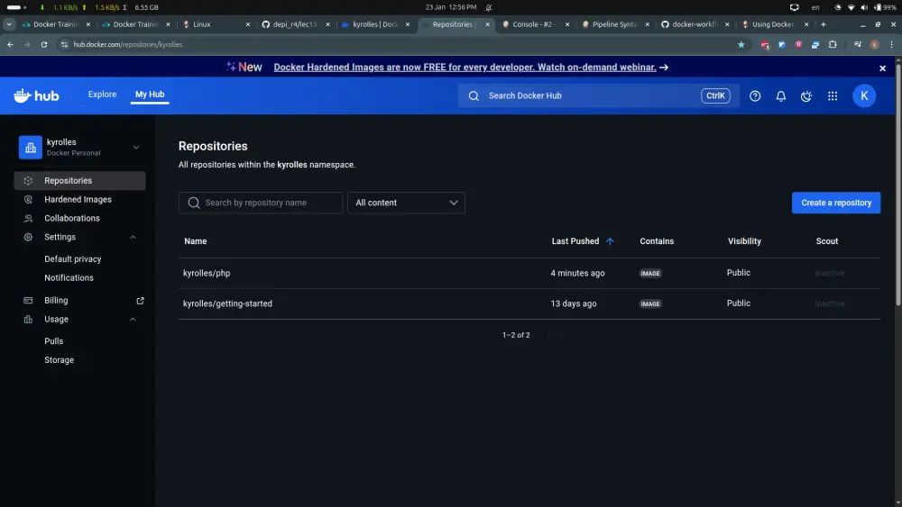Image resolution: width=902 pixels, height=507 pixels.
Task: Click the Docker Hub logo
Action: point(36,95)
